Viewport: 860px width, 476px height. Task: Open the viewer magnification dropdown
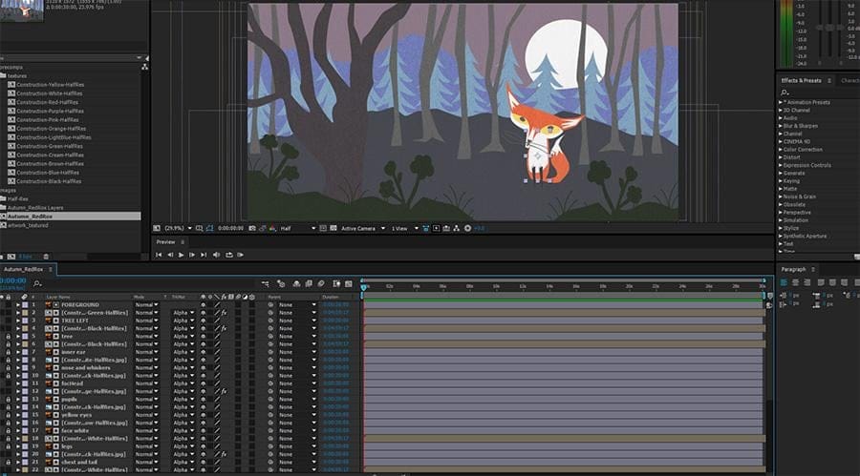coord(179,228)
